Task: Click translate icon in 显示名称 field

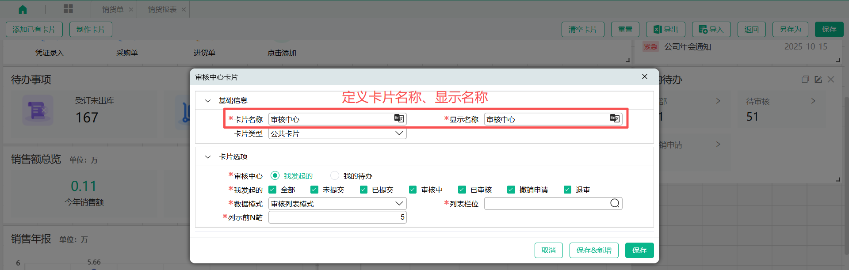Action: pos(614,118)
